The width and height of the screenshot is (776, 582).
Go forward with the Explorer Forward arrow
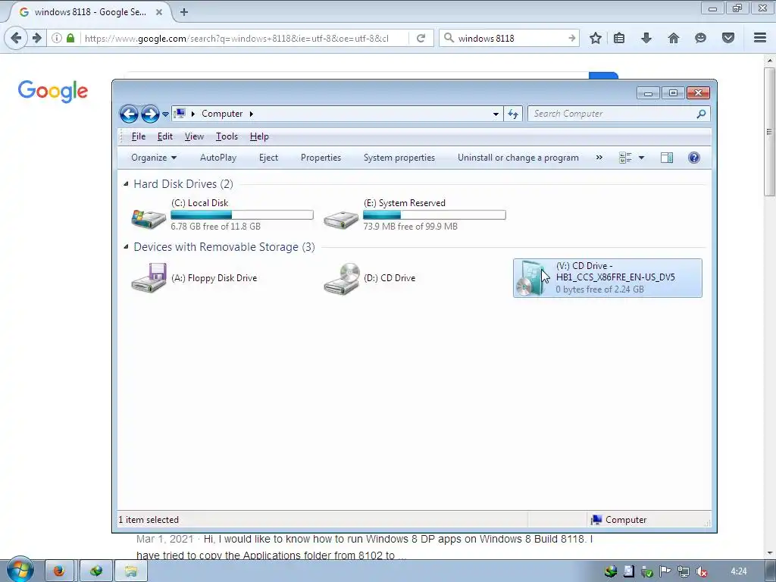tap(150, 114)
